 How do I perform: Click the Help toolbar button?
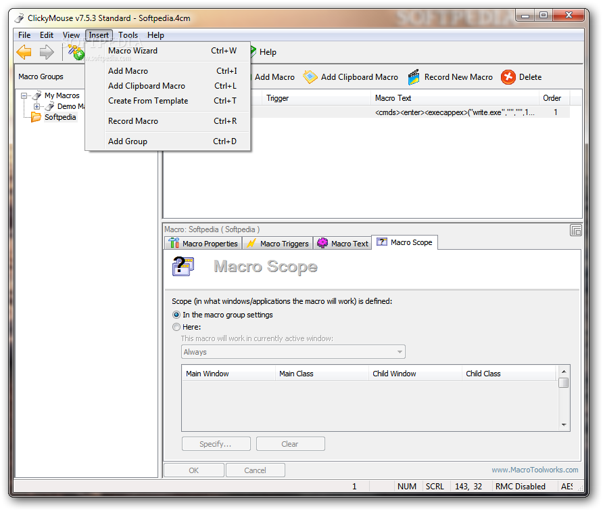[x=264, y=52]
